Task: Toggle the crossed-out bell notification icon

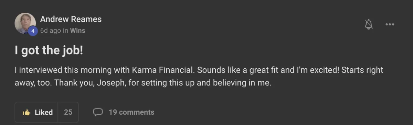Action: coord(369,24)
